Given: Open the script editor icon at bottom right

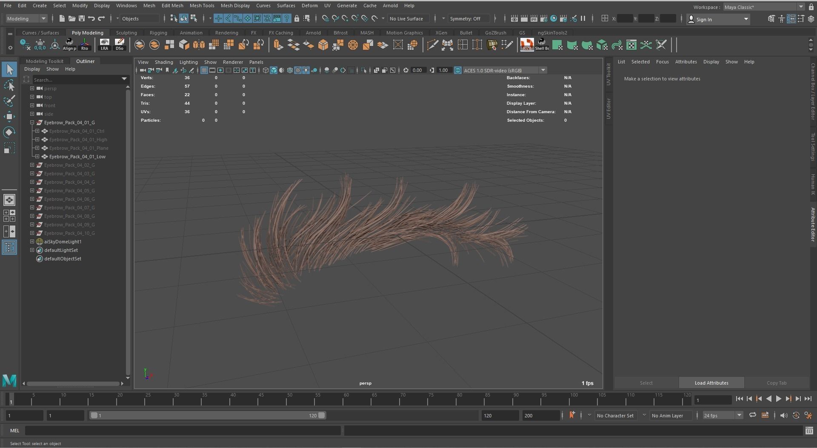Looking at the screenshot, I should [x=809, y=431].
